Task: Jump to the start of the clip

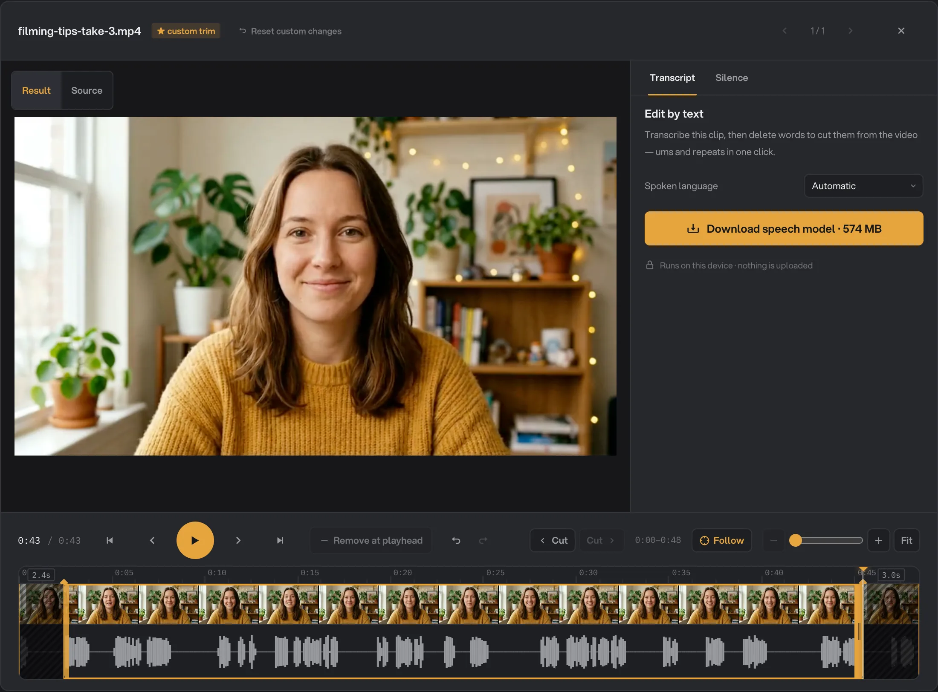Action: point(110,540)
